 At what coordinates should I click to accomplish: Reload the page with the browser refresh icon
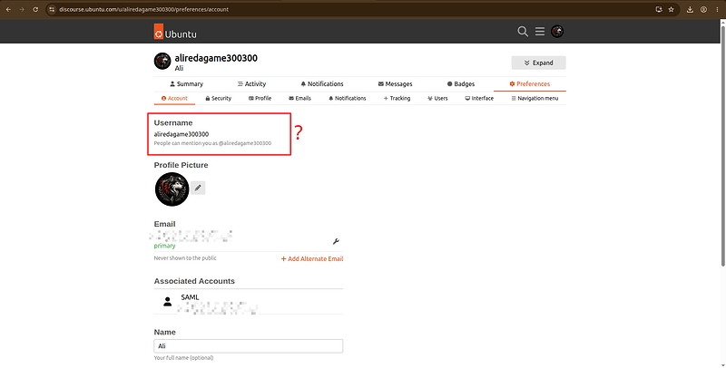35,9
